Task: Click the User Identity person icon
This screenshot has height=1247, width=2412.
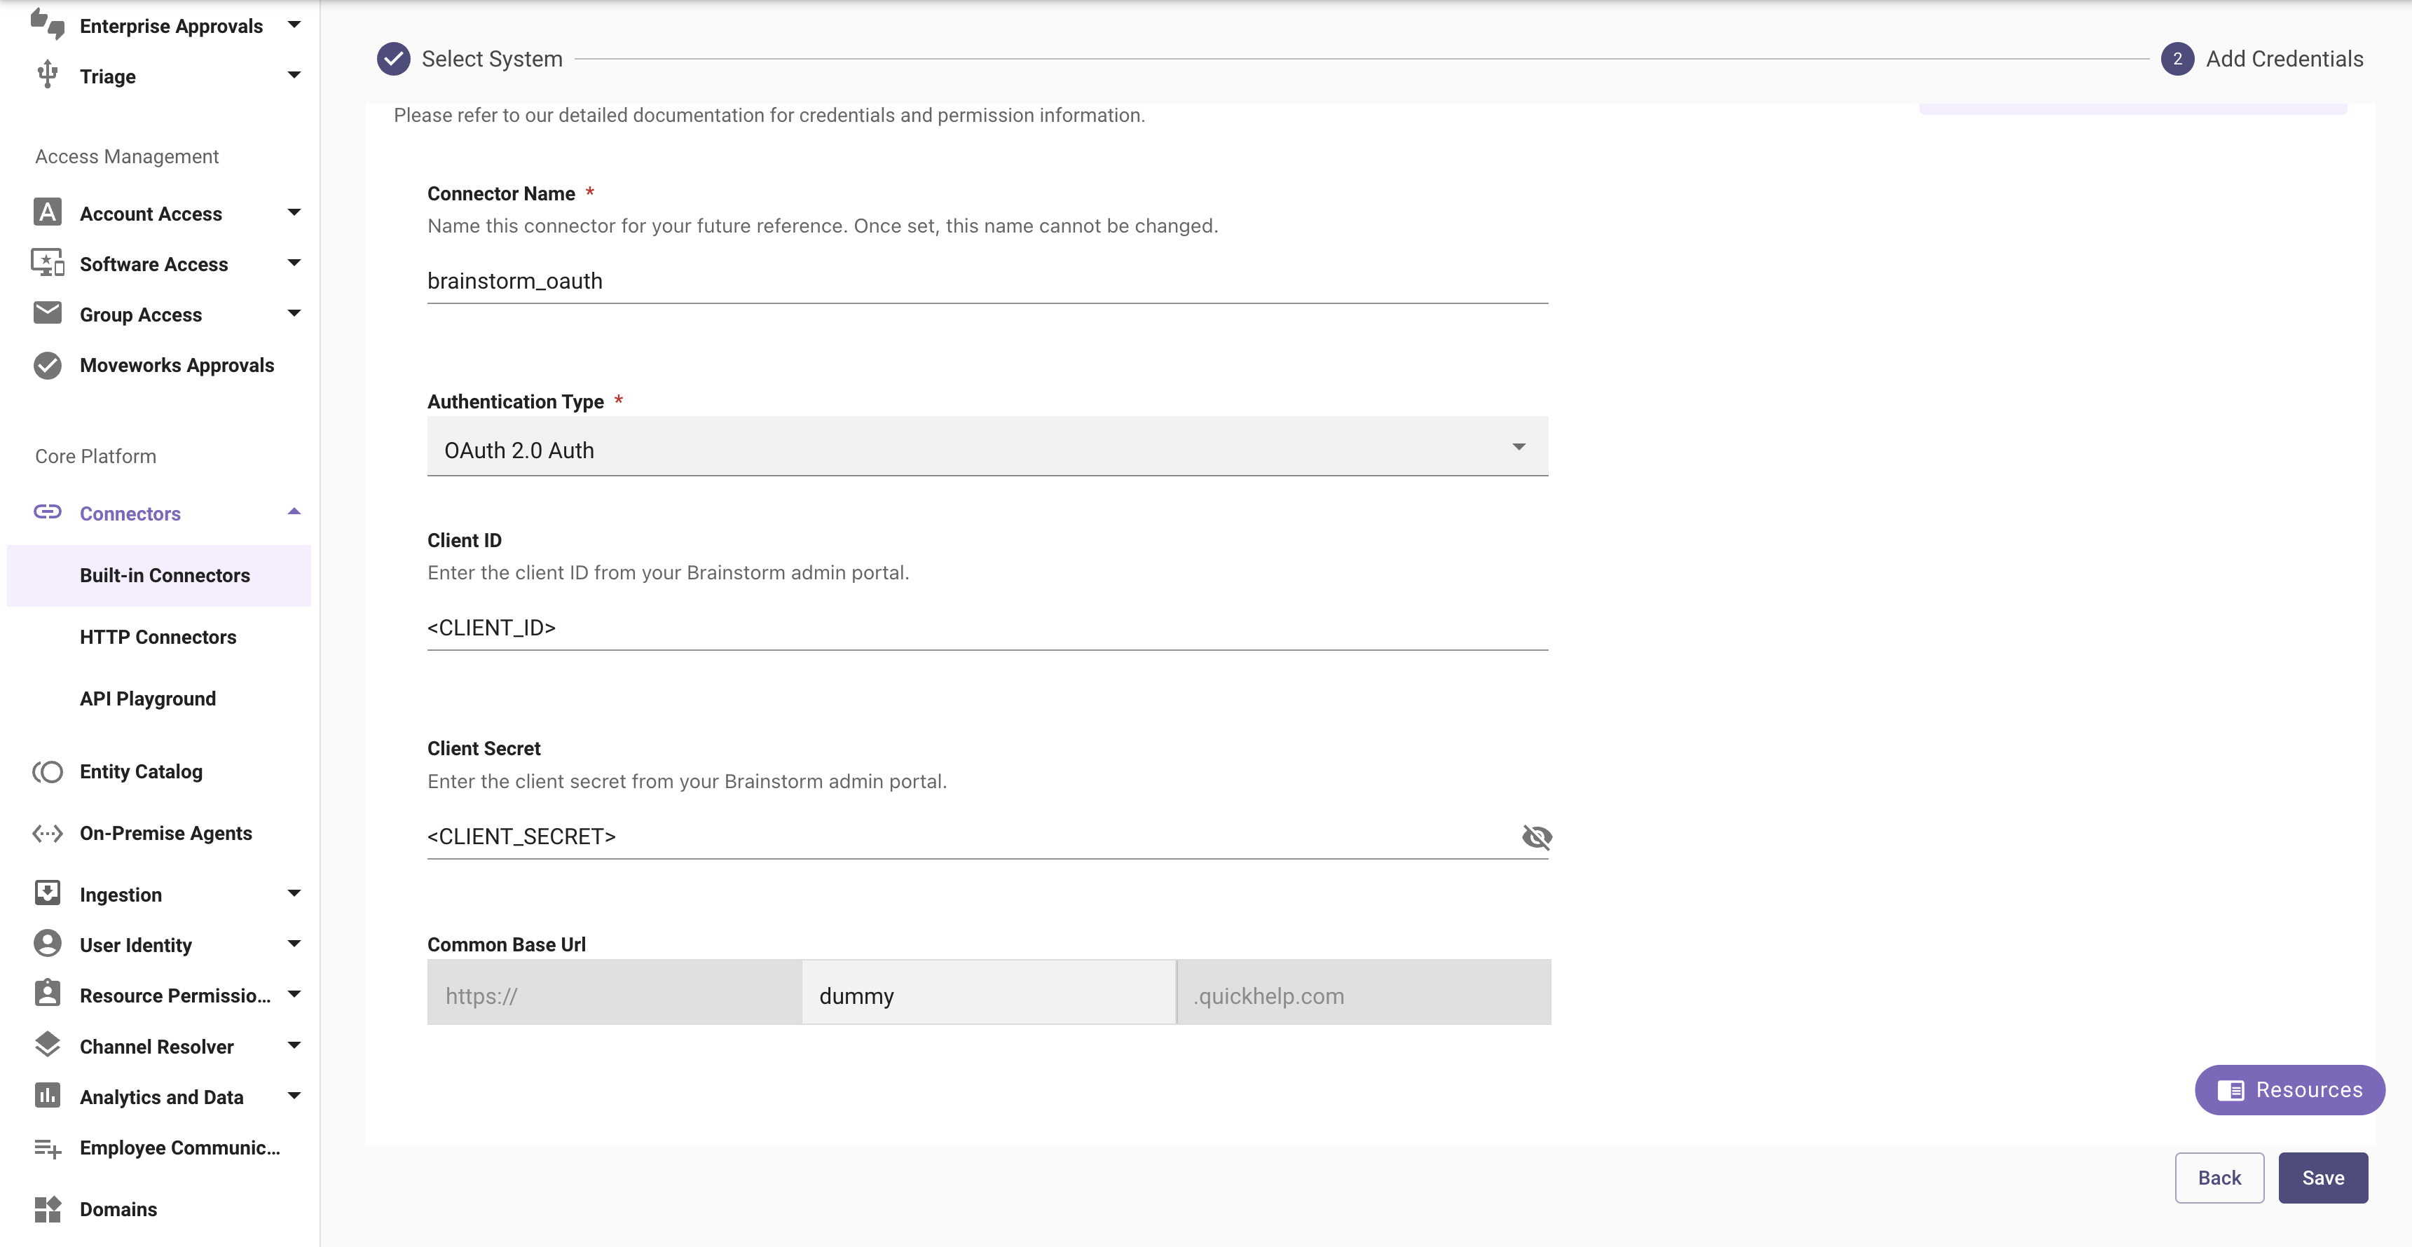Action: (47, 944)
